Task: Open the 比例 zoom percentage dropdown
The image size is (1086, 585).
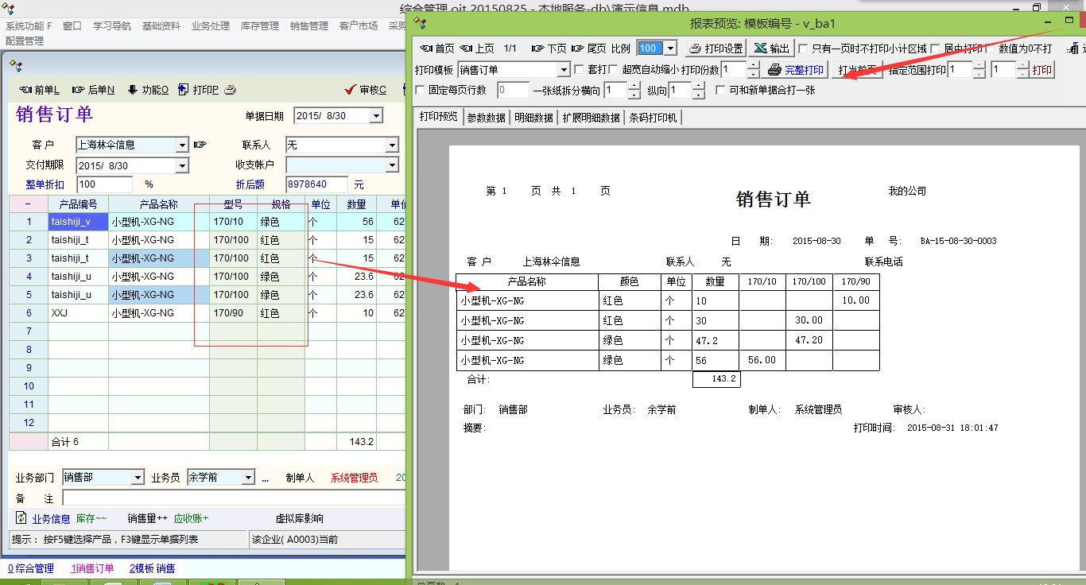Action: (x=670, y=48)
